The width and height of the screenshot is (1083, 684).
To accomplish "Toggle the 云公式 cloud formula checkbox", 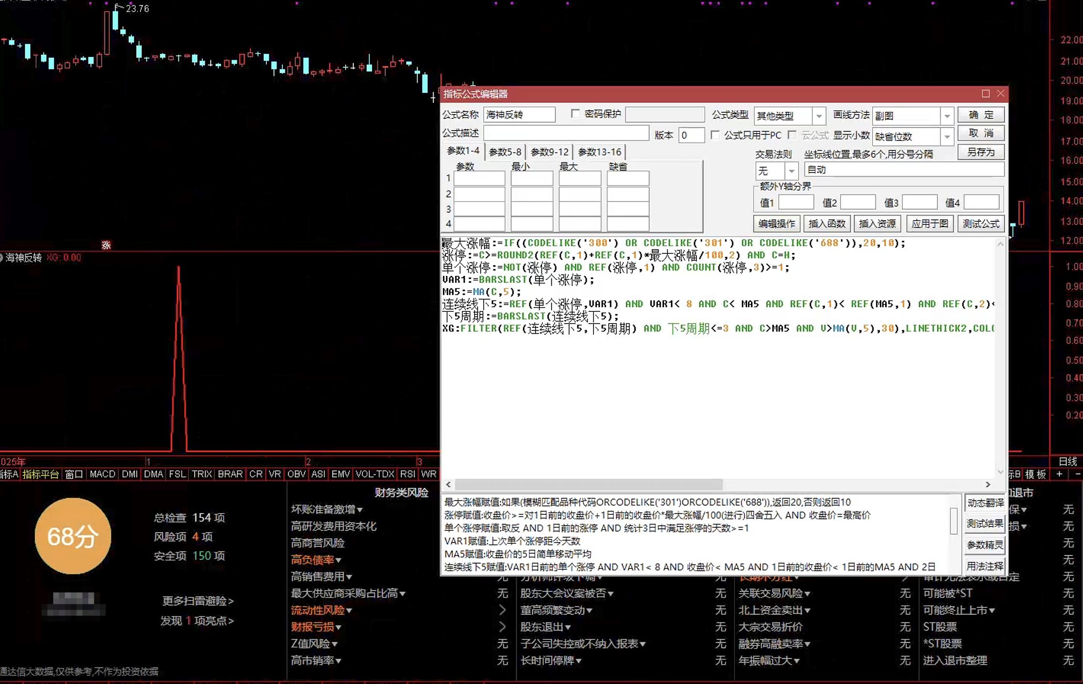I will pyautogui.click(x=792, y=135).
